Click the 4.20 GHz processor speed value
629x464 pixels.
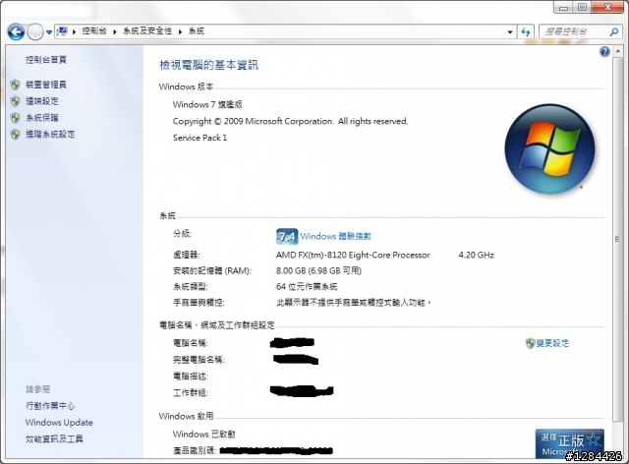(x=476, y=255)
